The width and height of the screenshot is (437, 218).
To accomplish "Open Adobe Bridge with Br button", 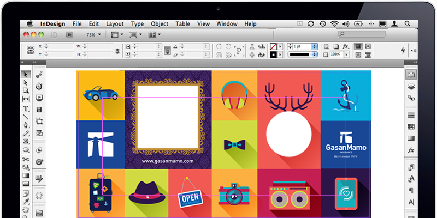I will 69,34.
